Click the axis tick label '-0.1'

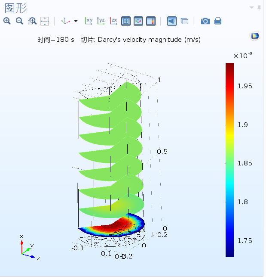[x=78, y=248]
